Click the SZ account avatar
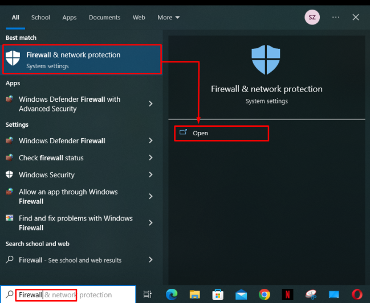 [x=312, y=17]
